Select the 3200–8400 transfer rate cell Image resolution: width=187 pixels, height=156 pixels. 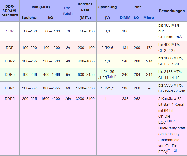[85, 99]
